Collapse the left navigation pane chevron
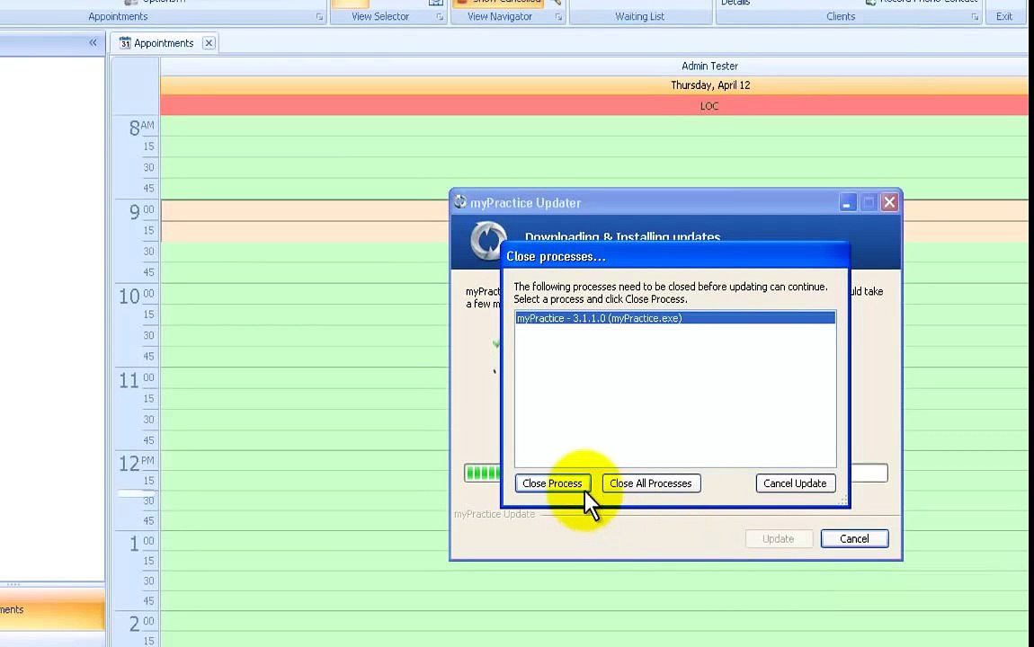Image resolution: width=1034 pixels, height=647 pixels. pos(93,43)
